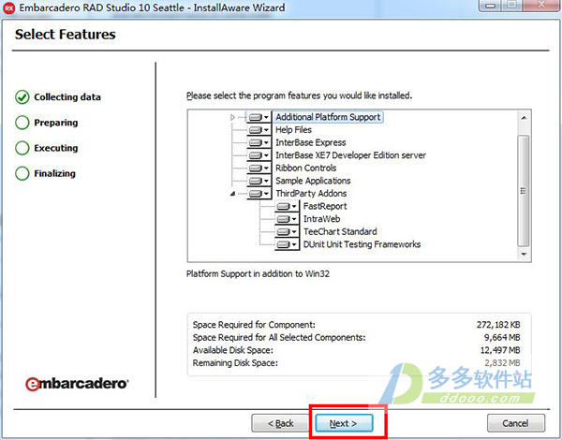Expand the Additional Platform Support node
This screenshot has width=562, height=440.
pos(232,117)
